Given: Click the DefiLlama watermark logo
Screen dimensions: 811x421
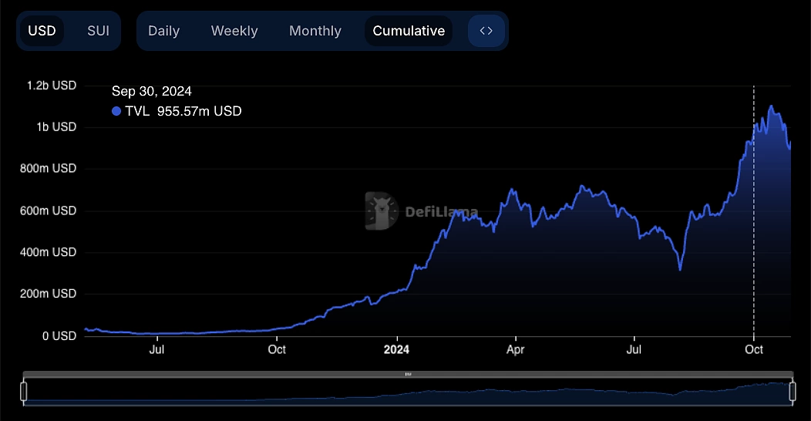Looking at the screenshot, I should 421,211.
